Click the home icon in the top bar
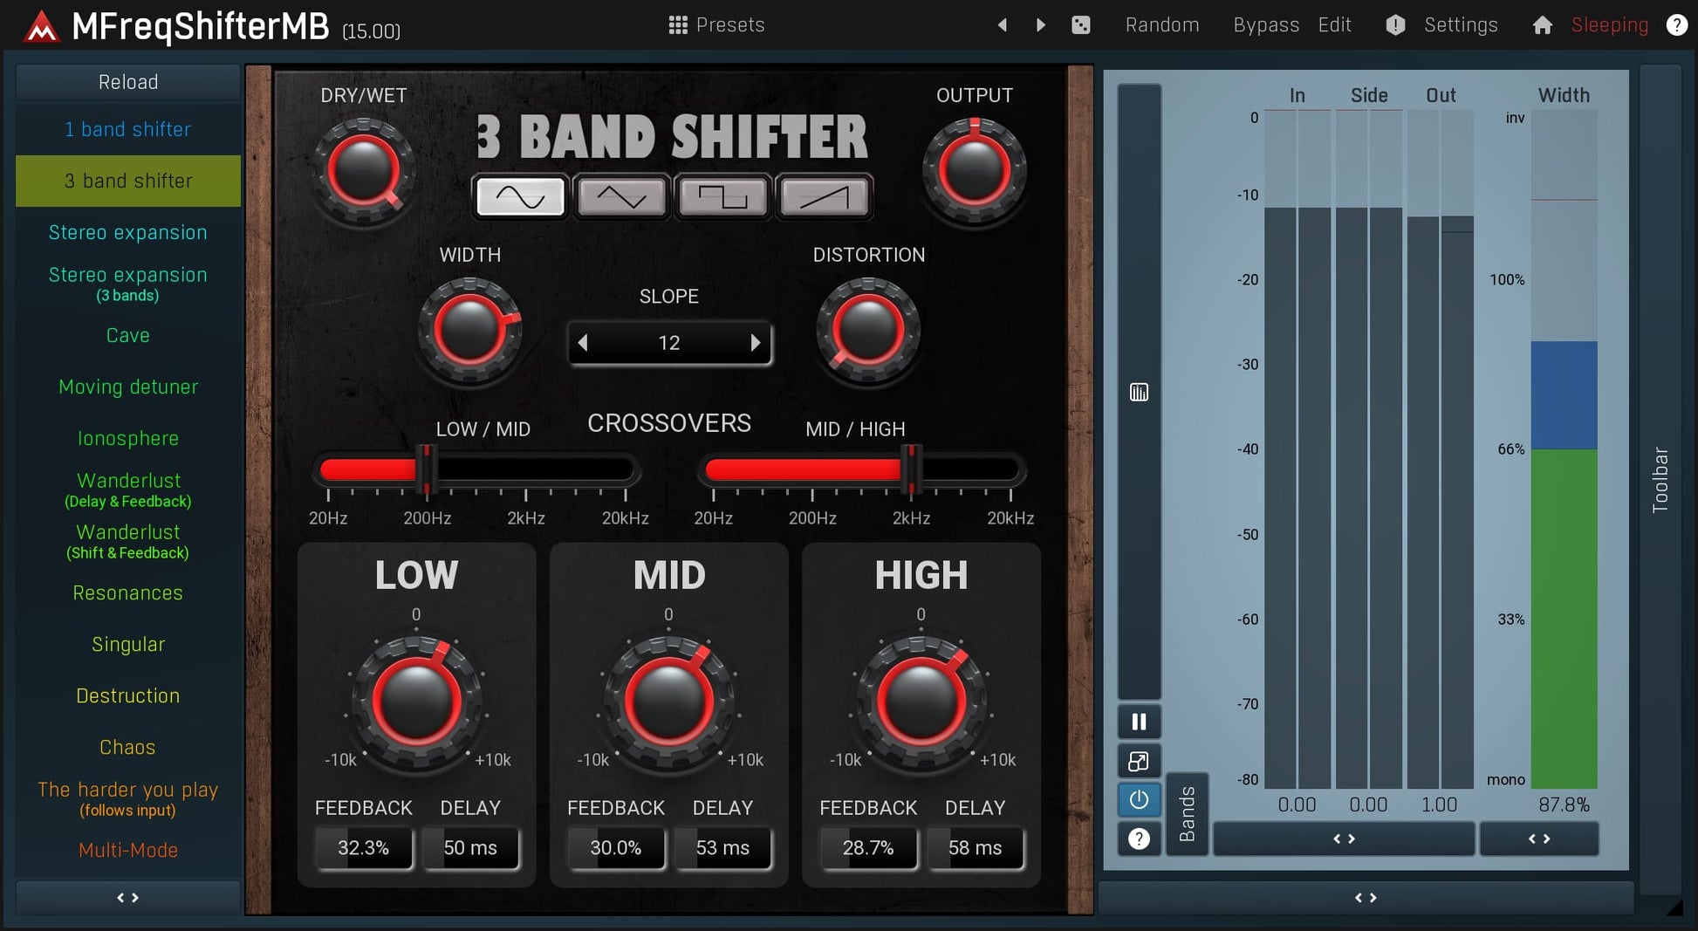Viewport: 1698px width, 931px height. [x=1542, y=24]
